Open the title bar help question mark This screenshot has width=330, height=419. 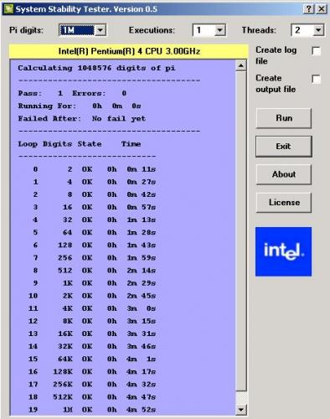click(308, 9)
